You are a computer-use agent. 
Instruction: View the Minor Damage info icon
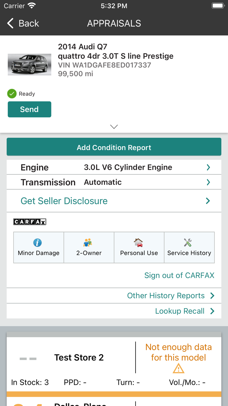click(38, 242)
